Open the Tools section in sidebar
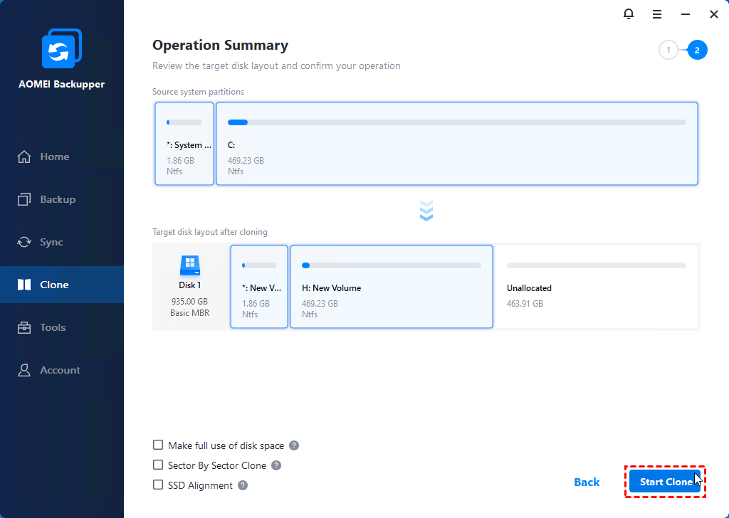The image size is (729, 518). [x=53, y=327]
